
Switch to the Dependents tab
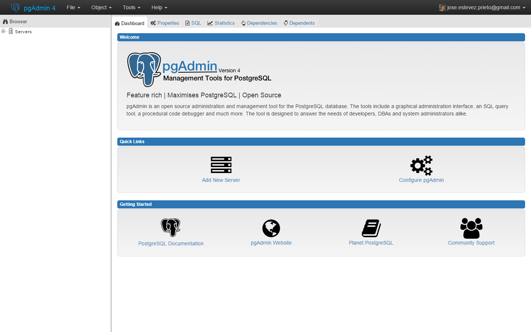[299, 23]
